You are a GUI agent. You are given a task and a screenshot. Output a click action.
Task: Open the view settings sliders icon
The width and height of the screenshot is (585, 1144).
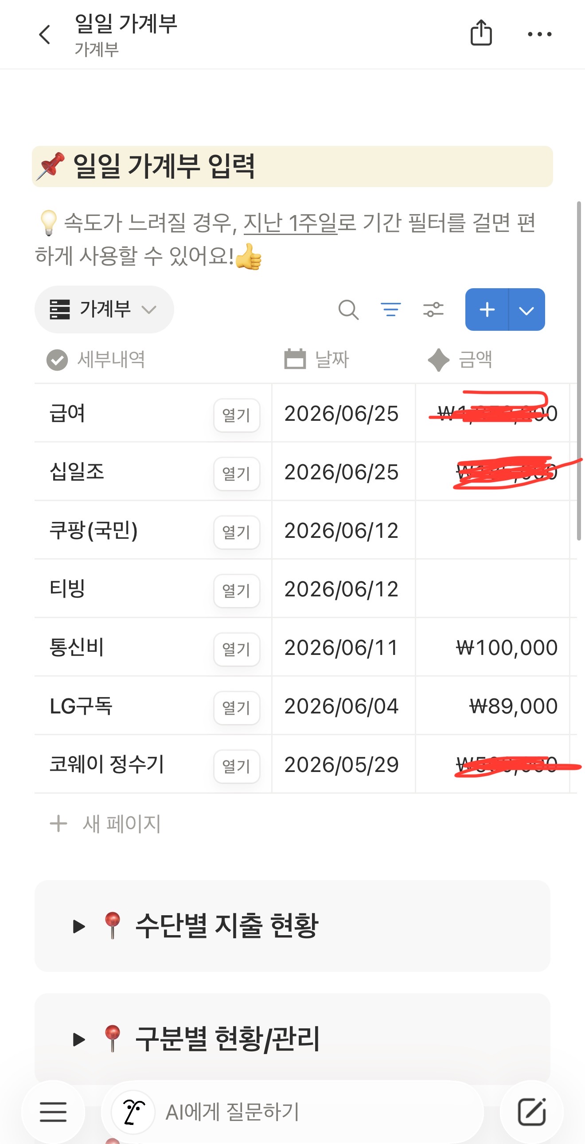coord(433,310)
